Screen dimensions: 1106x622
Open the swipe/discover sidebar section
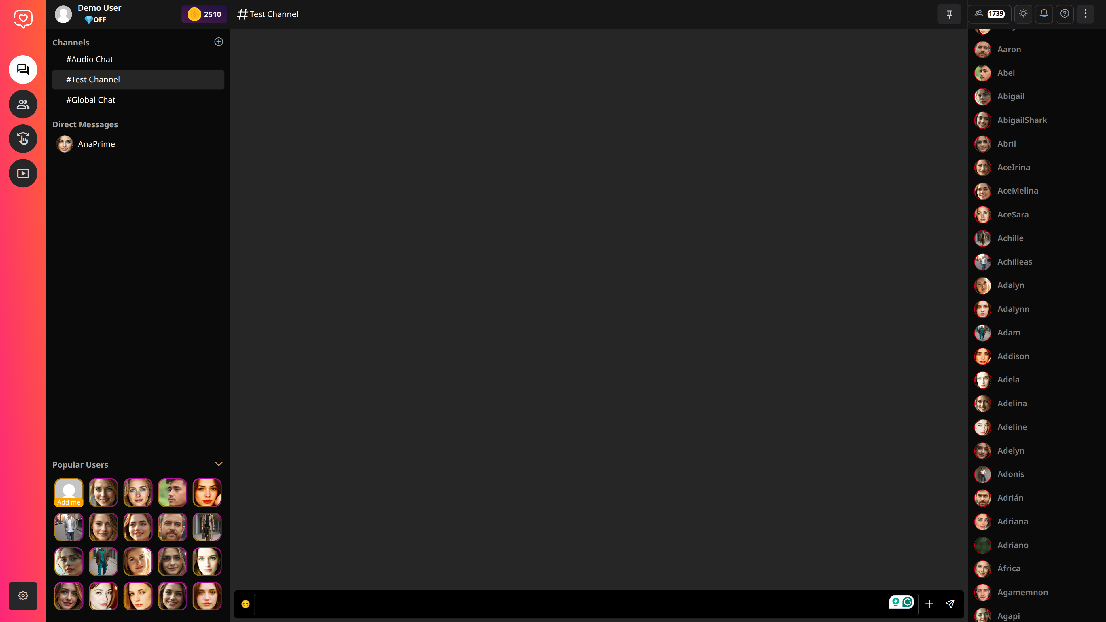[23, 139]
